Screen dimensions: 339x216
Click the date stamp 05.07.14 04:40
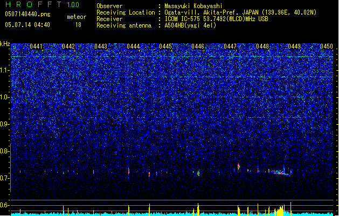[x=27, y=25]
